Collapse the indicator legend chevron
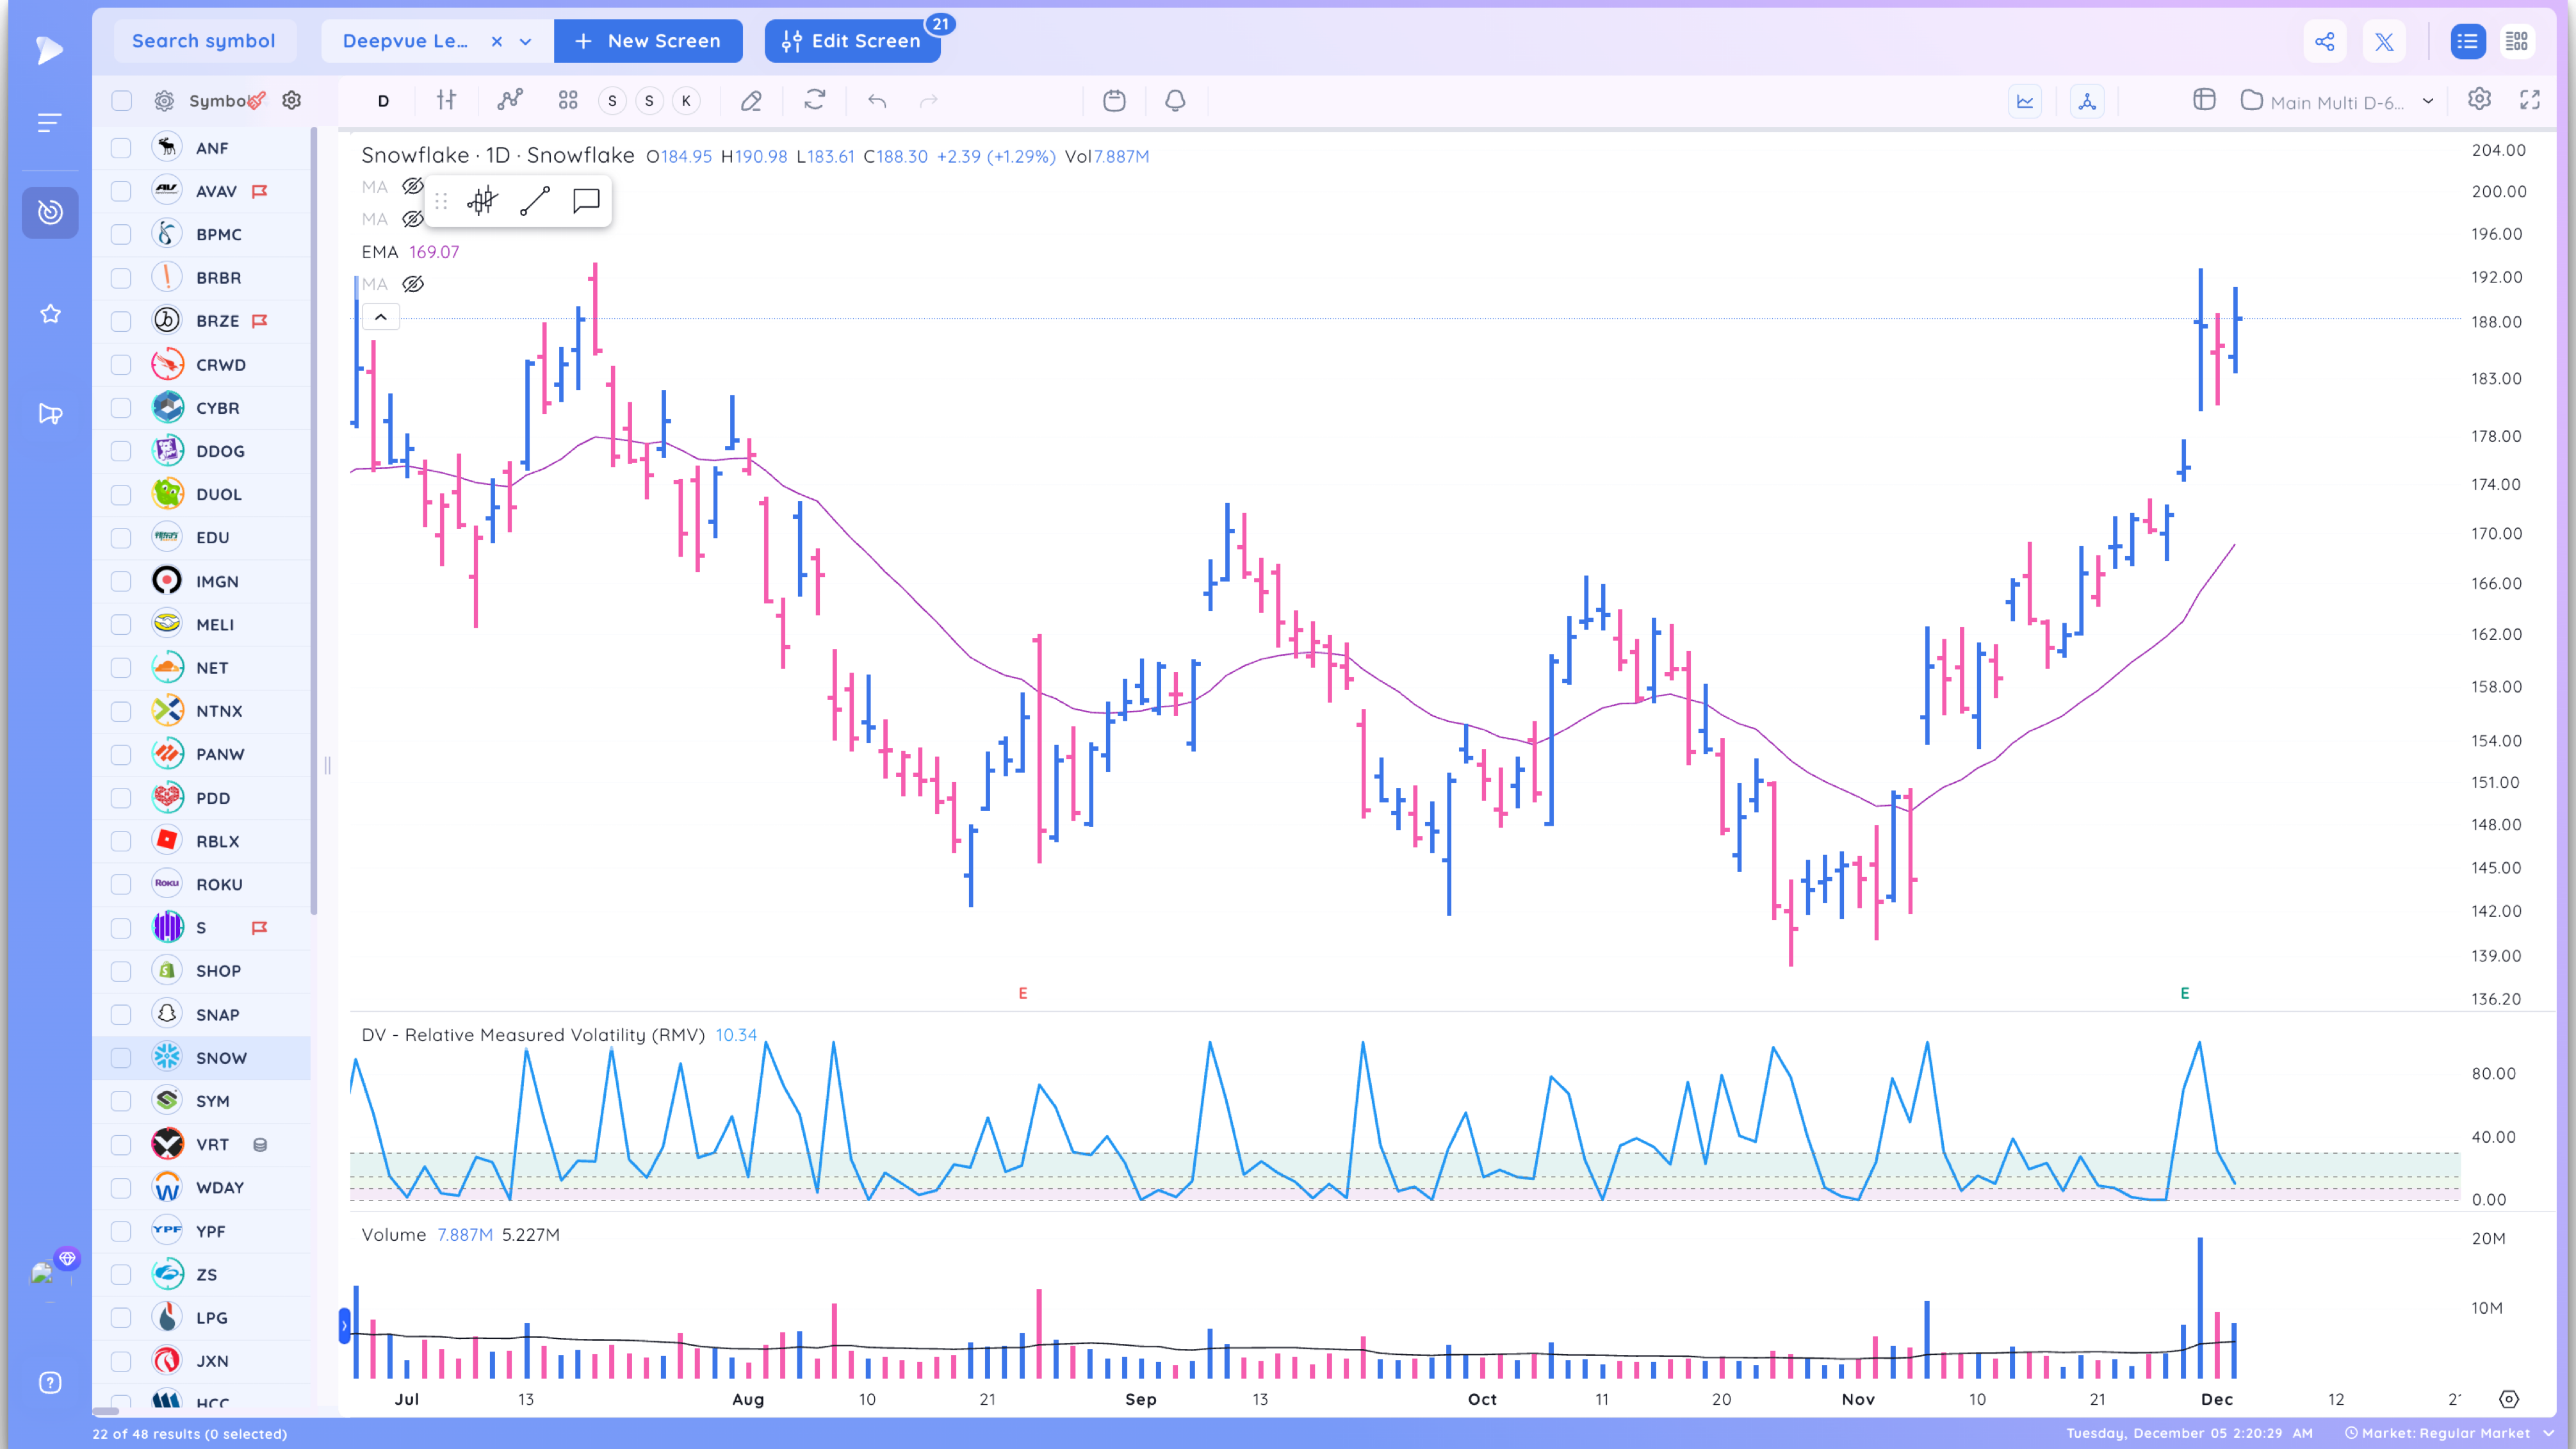Screen dimensions: 2576x1449 tap(380, 317)
